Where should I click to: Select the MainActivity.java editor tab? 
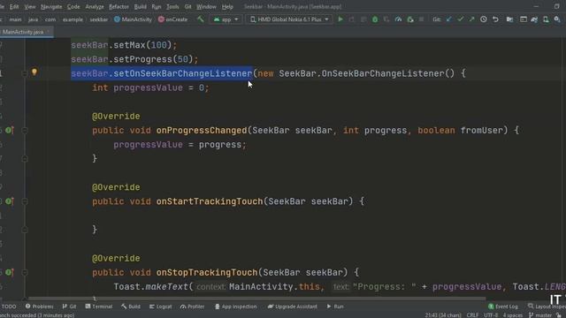[26, 32]
